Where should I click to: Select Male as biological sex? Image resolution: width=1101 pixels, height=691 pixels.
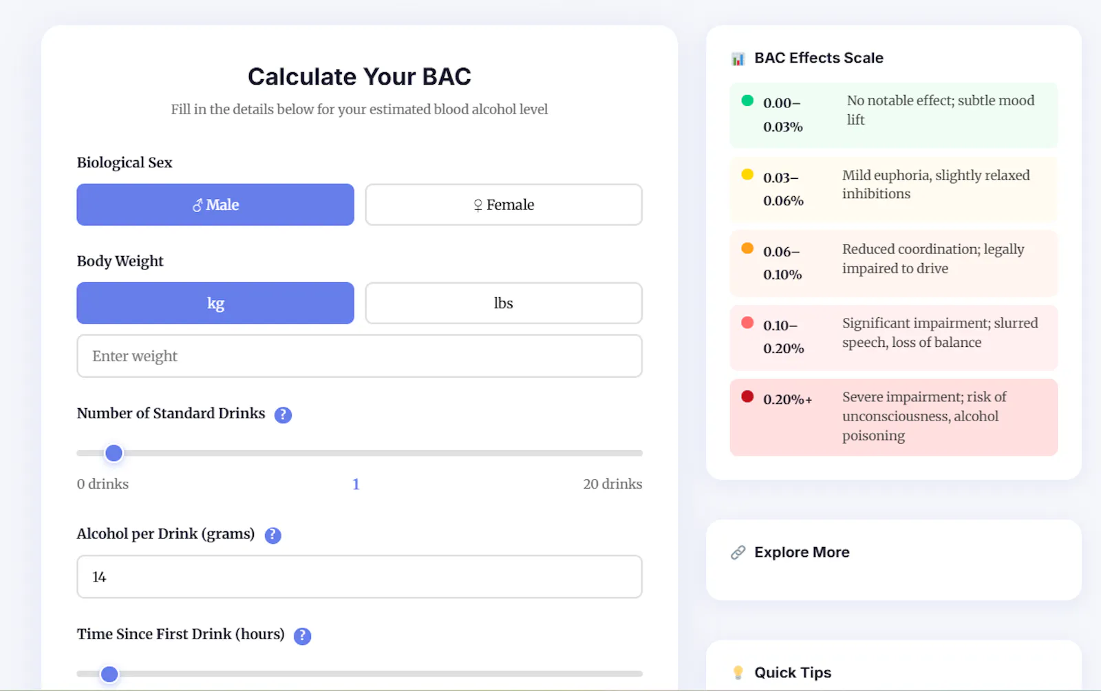pyautogui.click(x=215, y=204)
